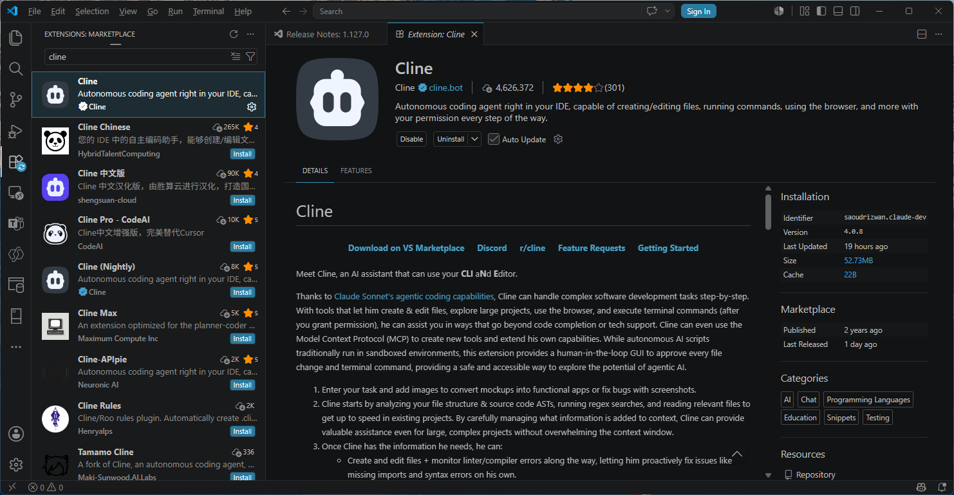
Task: Open the remote window indicator in status bar
Action: point(12,487)
